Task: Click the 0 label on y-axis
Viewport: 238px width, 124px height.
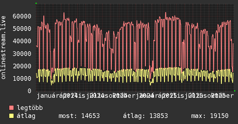Action: [29, 91]
